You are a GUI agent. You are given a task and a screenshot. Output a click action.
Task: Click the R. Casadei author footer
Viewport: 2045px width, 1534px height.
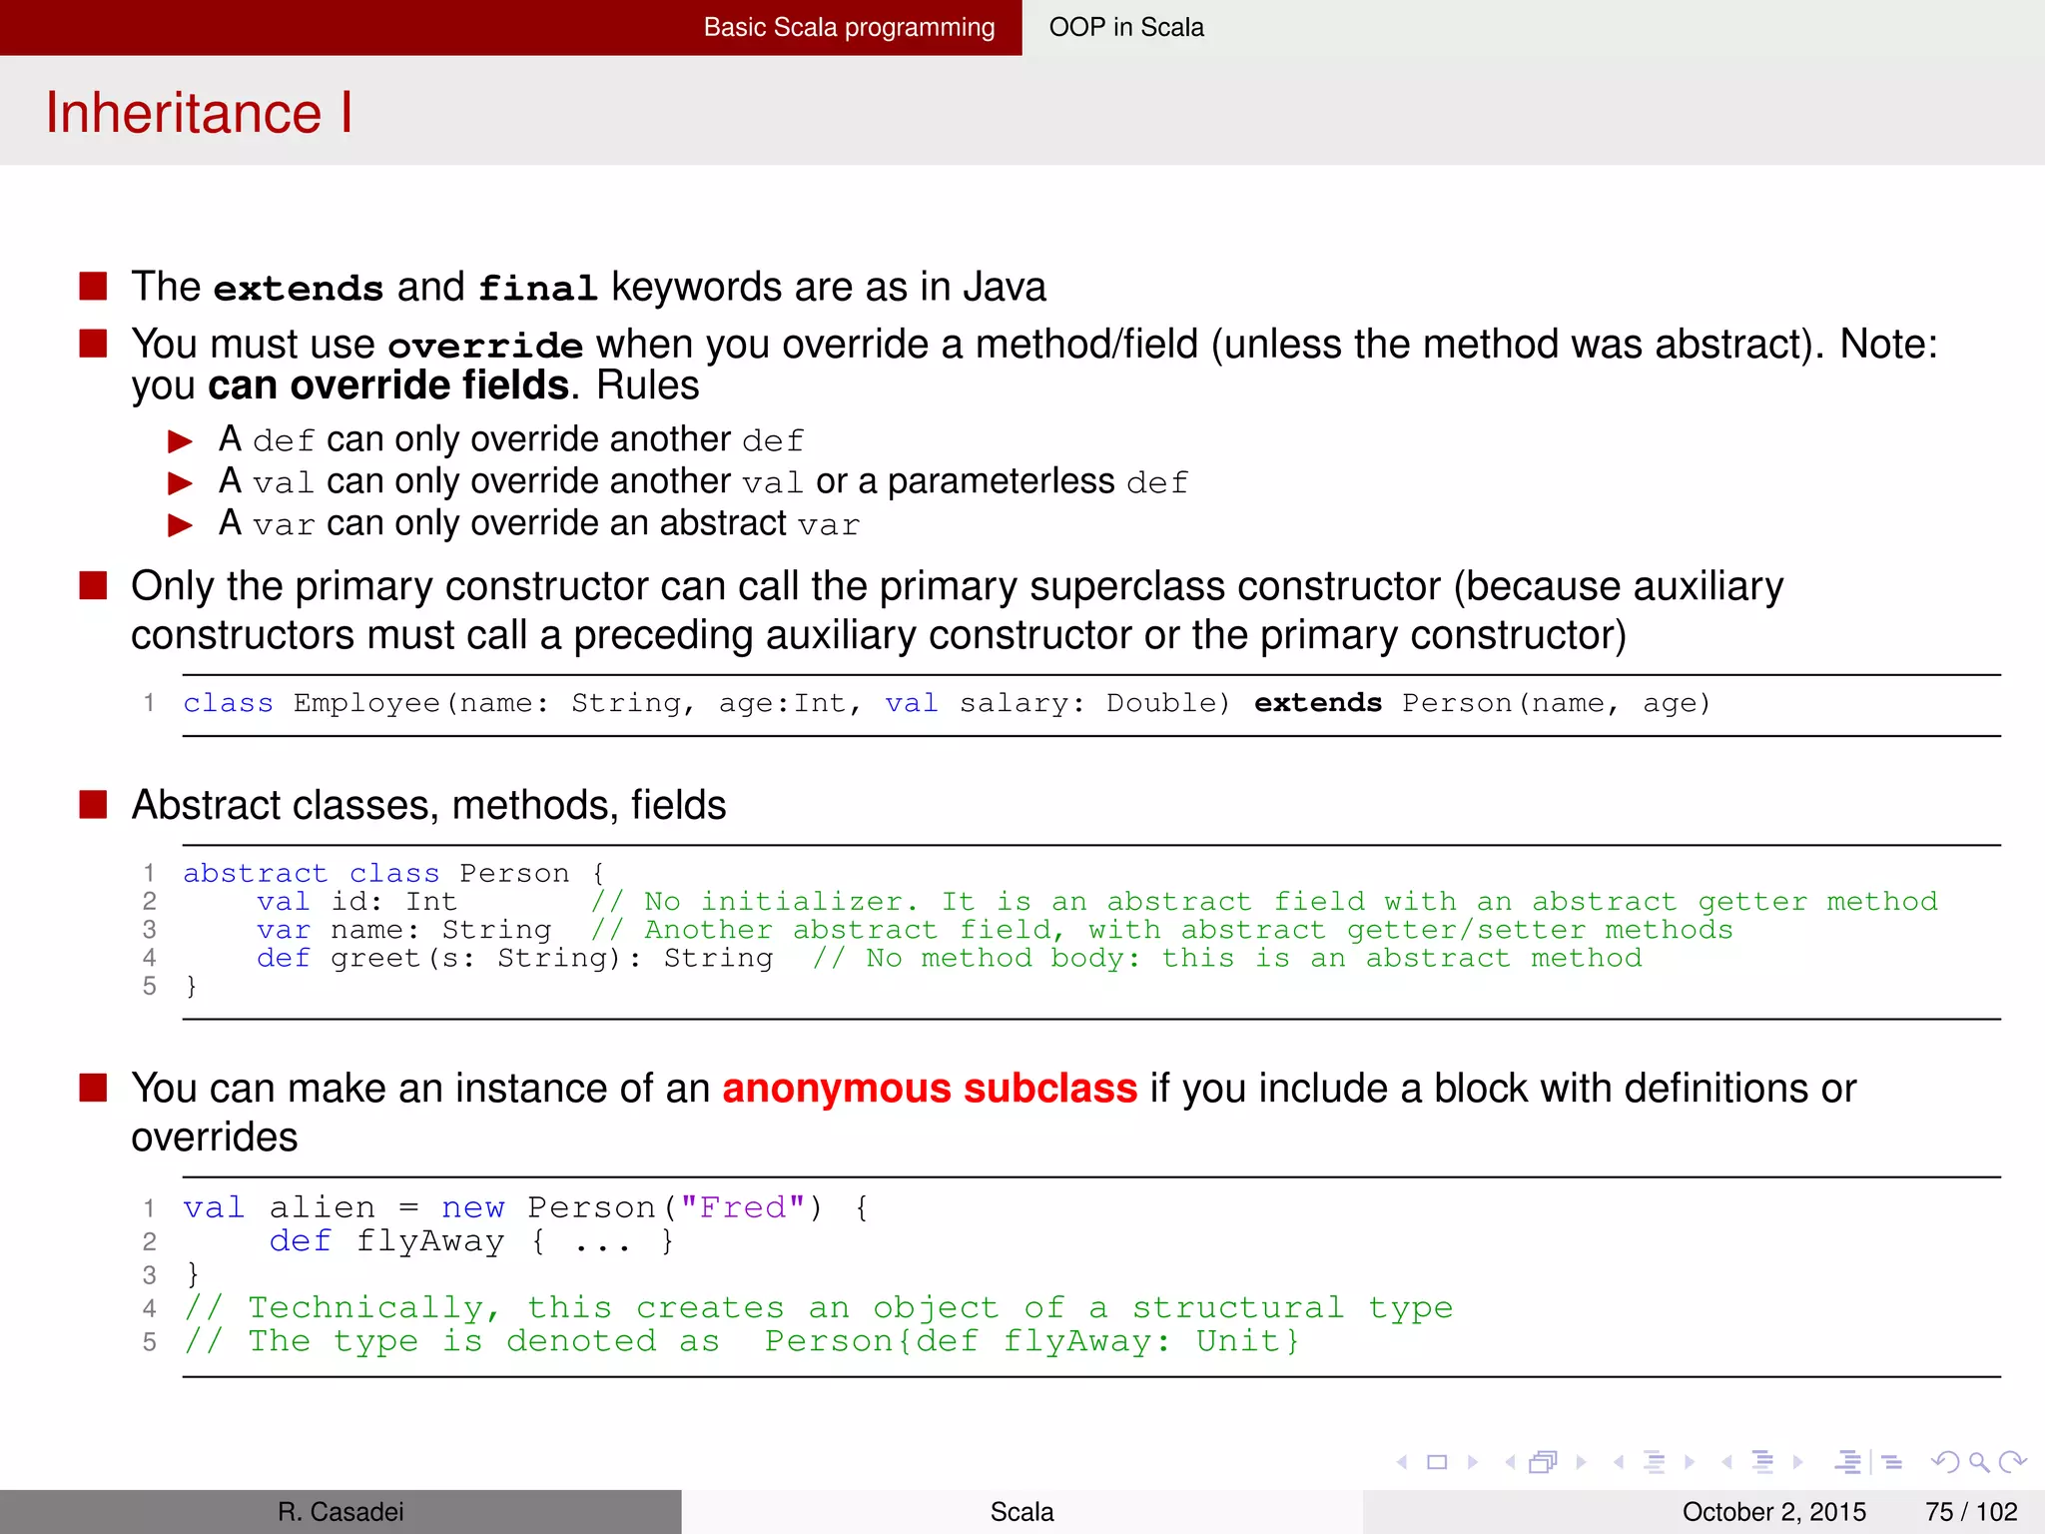341,1511
